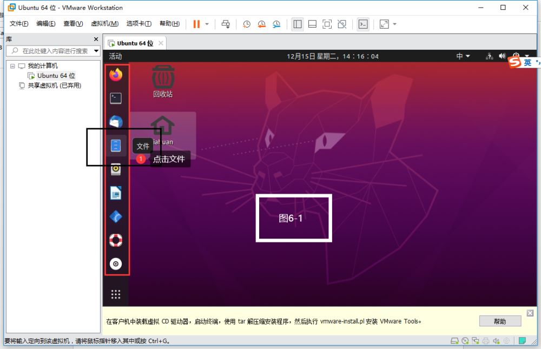541x349 pixels.
Task: Open the stretch options dropdown arrow
Action: [x=395, y=24]
